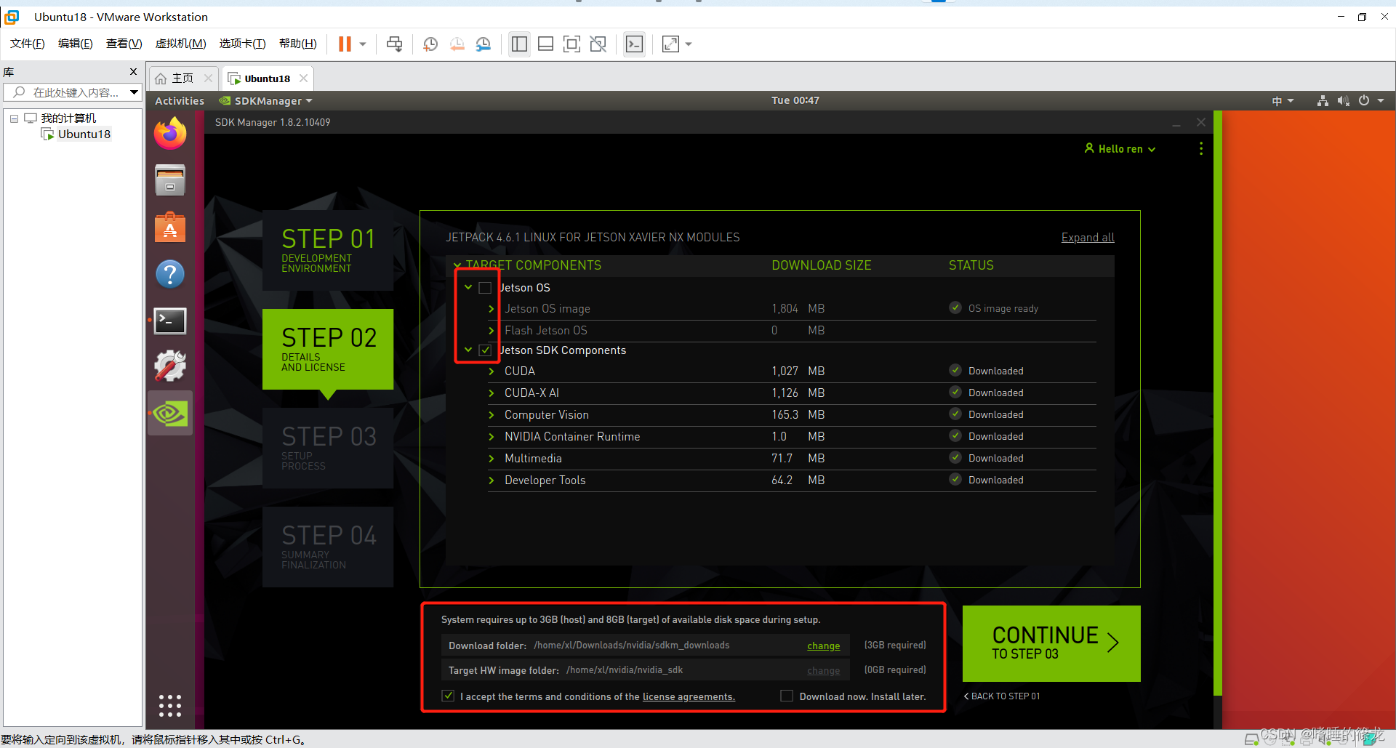Collapse Jetson SDK Components chevron
The image size is (1396, 748).
pos(468,350)
